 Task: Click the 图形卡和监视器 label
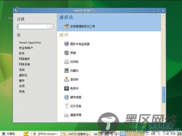pyautogui.click(x=80, y=44)
